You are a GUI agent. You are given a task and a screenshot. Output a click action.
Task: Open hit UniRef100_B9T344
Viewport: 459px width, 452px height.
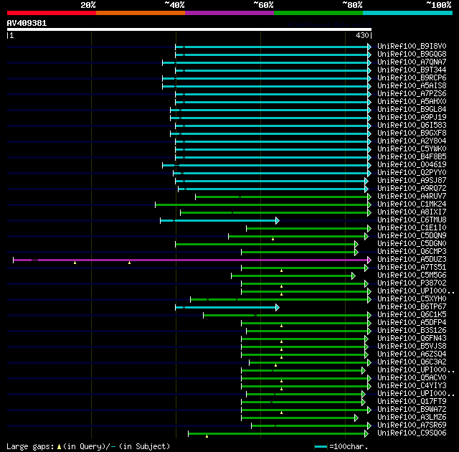tap(412, 70)
